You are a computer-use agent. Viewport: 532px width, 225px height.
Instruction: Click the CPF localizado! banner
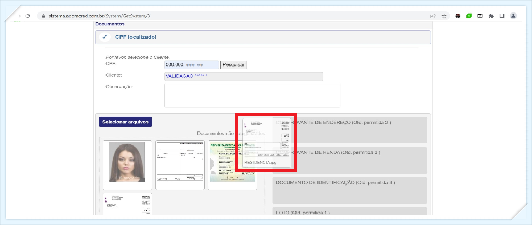pos(262,37)
